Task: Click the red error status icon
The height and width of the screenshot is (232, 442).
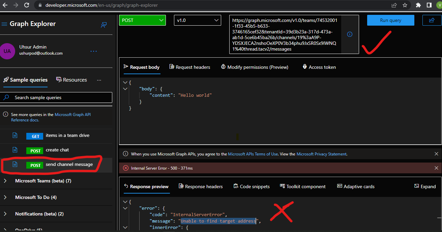Action: click(126, 168)
